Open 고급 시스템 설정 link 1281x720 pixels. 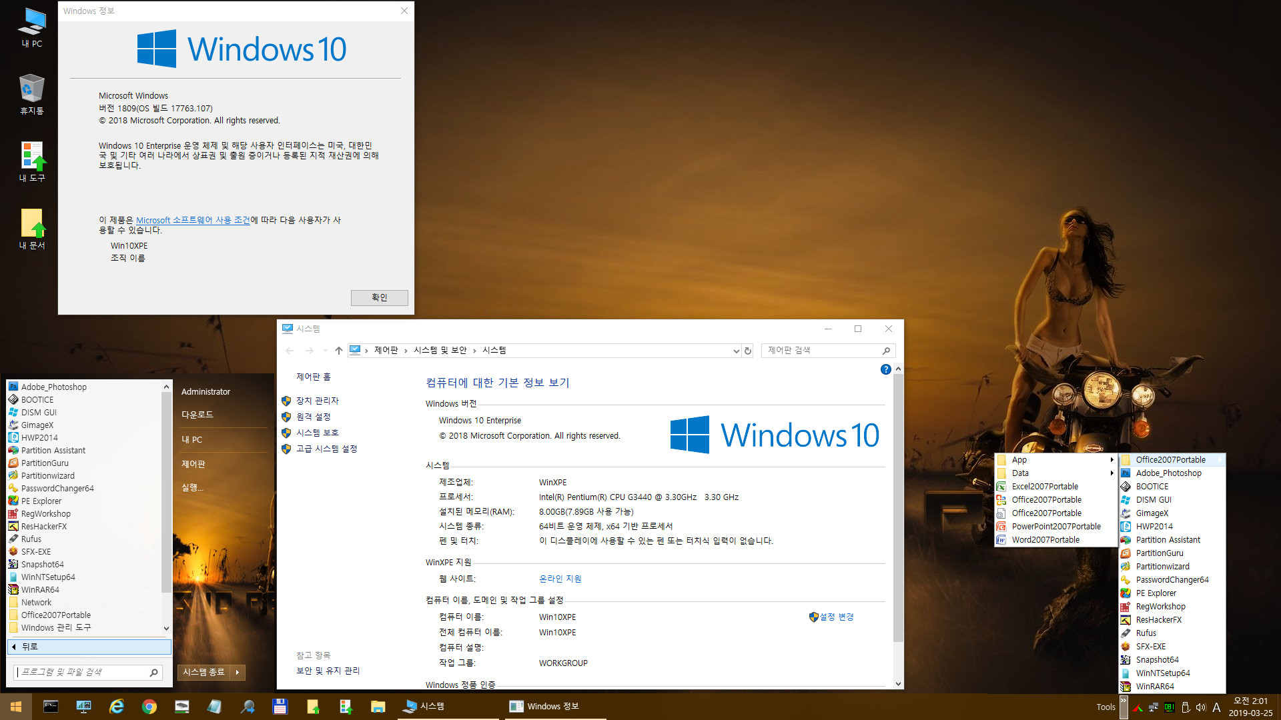327,449
